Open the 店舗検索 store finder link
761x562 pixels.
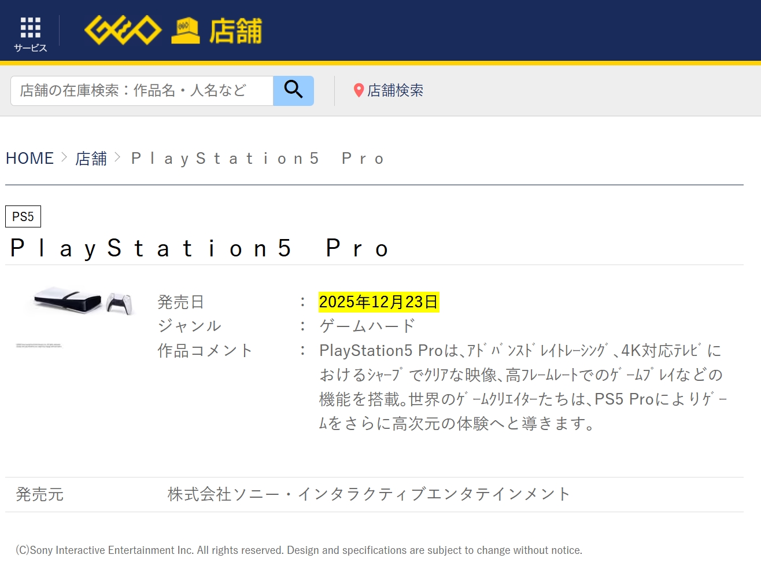pyautogui.click(x=395, y=90)
